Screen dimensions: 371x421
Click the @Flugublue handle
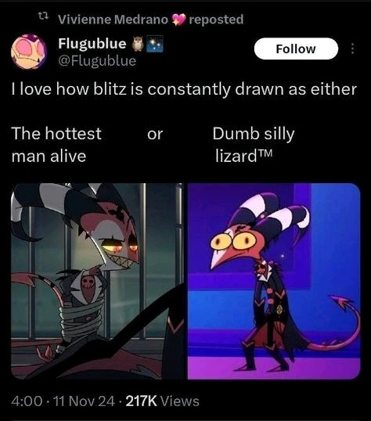click(97, 61)
